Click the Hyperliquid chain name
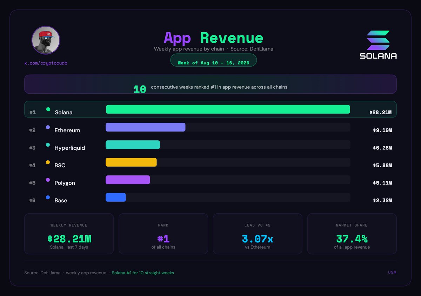The height and width of the screenshot is (296, 421). (70, 148)
